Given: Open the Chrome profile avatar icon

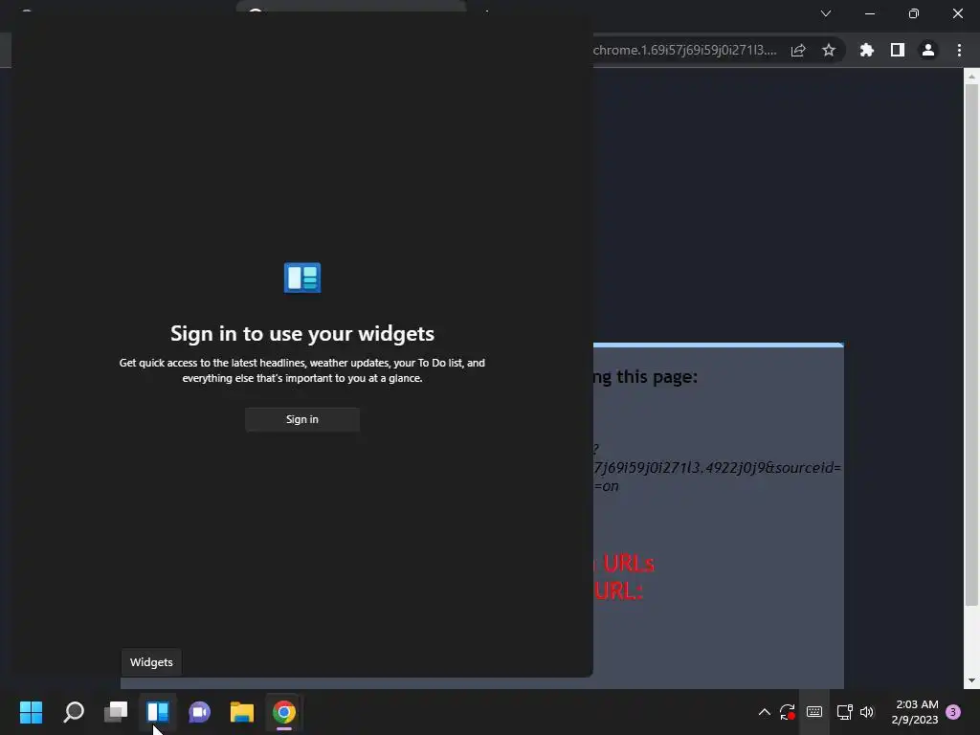Looking at the screenshot, I should 928,50.
